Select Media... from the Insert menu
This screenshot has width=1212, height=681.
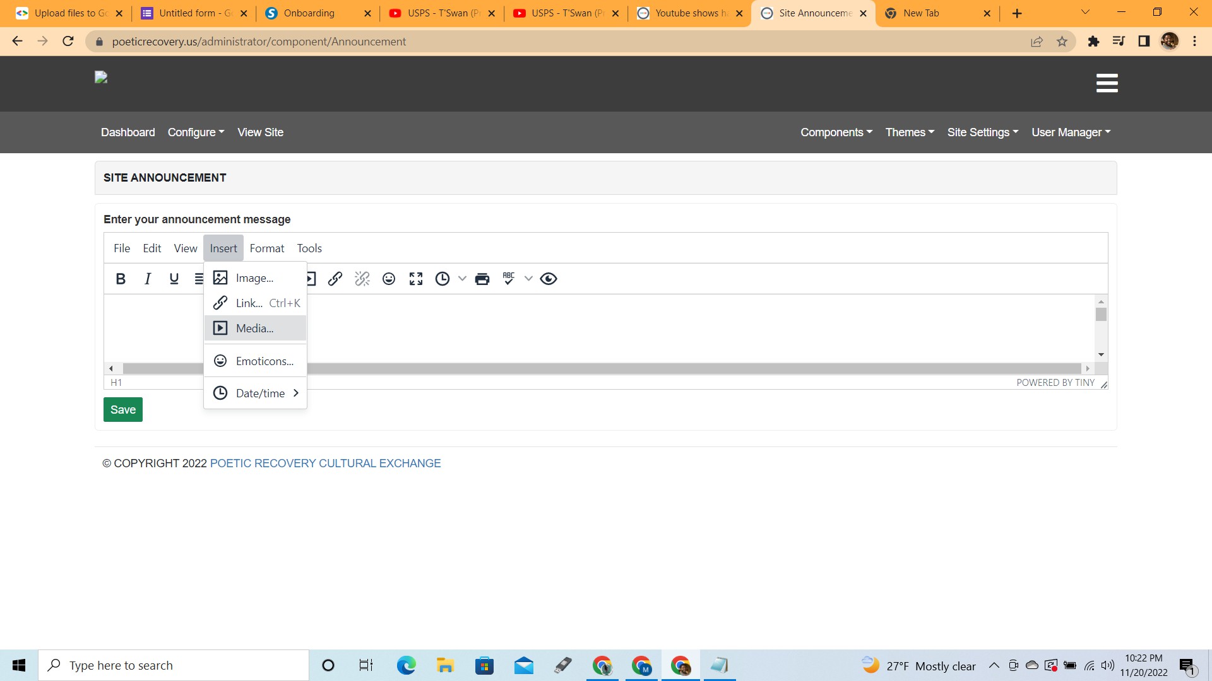[255, 329]
